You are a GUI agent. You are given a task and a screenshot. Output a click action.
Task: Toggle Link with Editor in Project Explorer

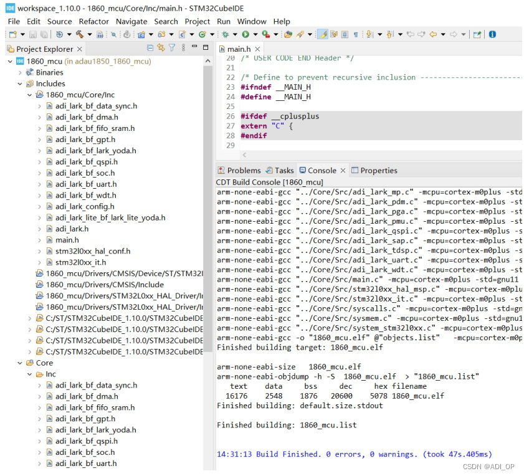[x=161, y=48]
